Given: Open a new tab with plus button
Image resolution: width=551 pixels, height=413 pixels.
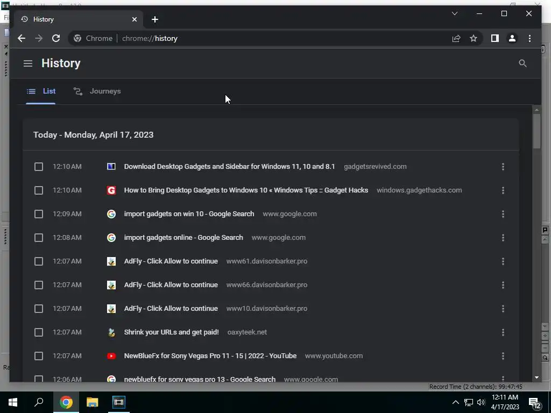Looking at the screenshot, I should [x=155, y=19].
